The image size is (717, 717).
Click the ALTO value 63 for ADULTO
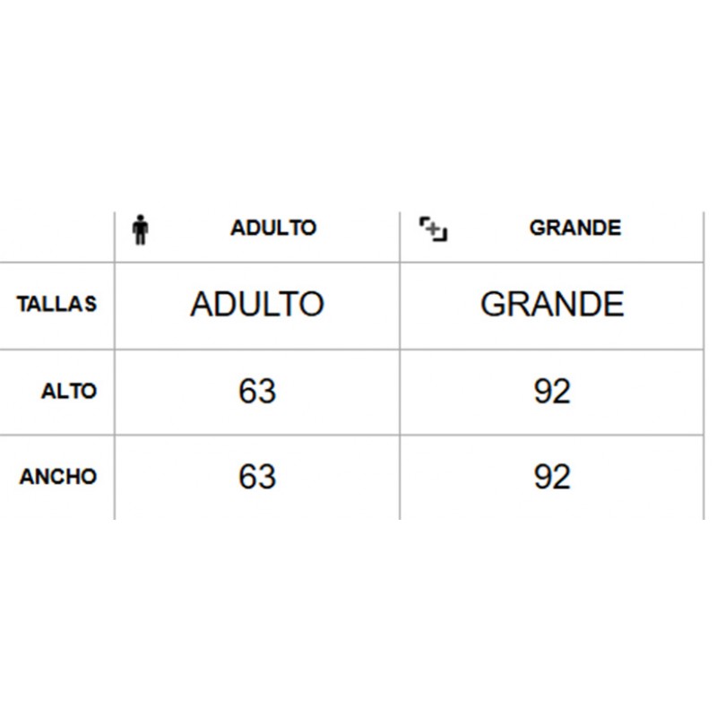(x=257, y=392)
